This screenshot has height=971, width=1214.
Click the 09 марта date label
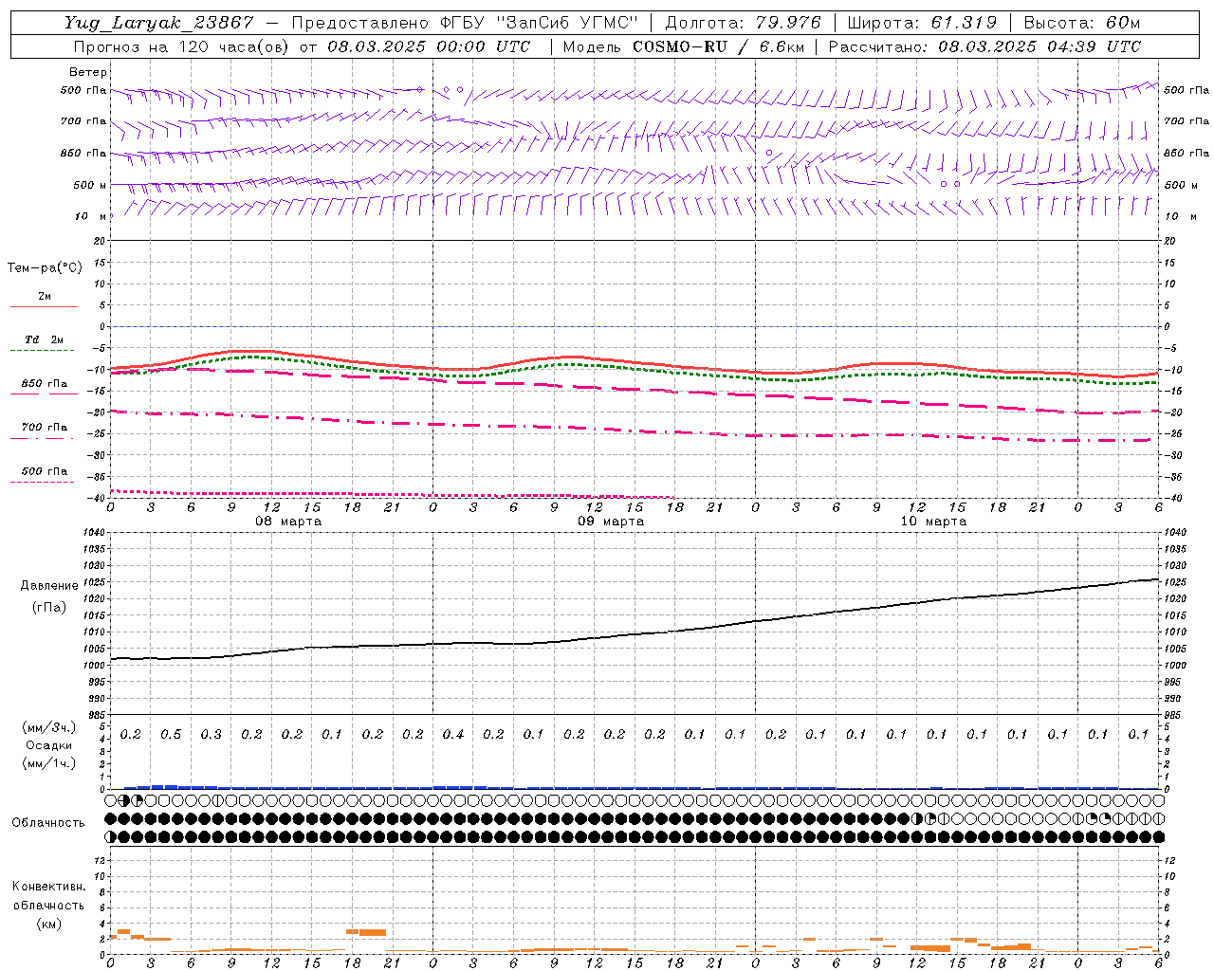[611, 522]
